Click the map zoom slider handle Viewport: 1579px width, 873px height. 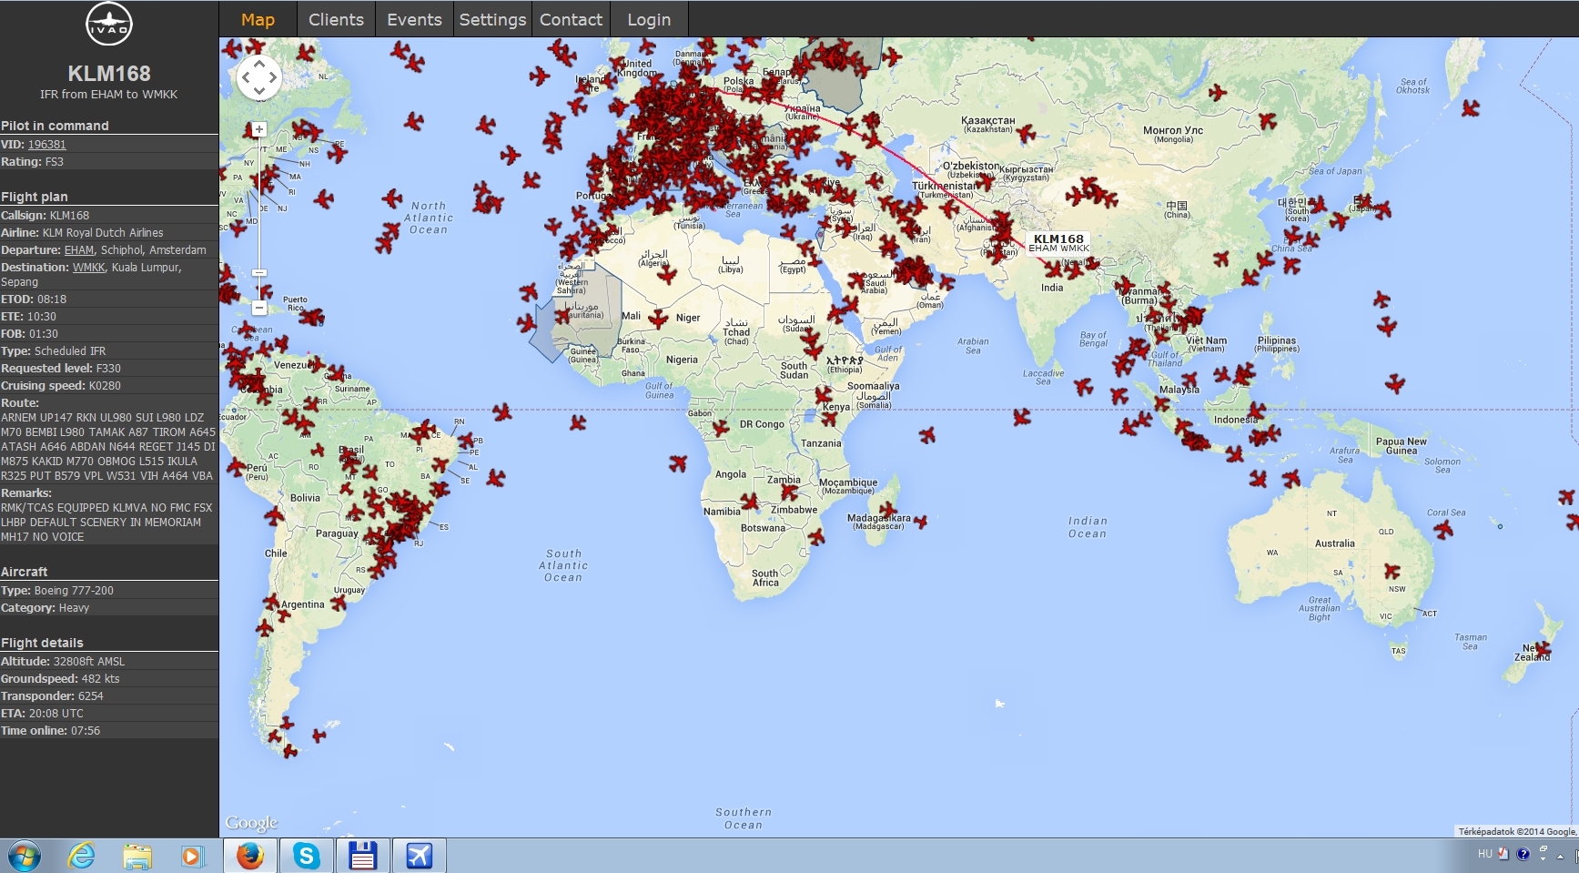pos(259,272)
